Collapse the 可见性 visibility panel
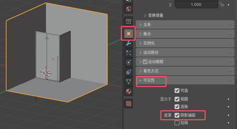Image resolution: width=237 pixels, height=129 pixels. [x=185, y=80]
